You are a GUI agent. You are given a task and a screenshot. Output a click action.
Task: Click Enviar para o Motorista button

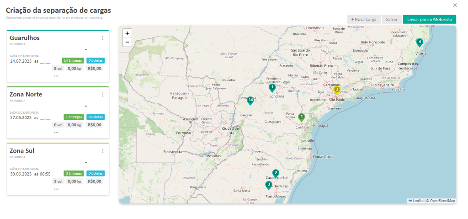pyautogui.click(x=429, y=19)
